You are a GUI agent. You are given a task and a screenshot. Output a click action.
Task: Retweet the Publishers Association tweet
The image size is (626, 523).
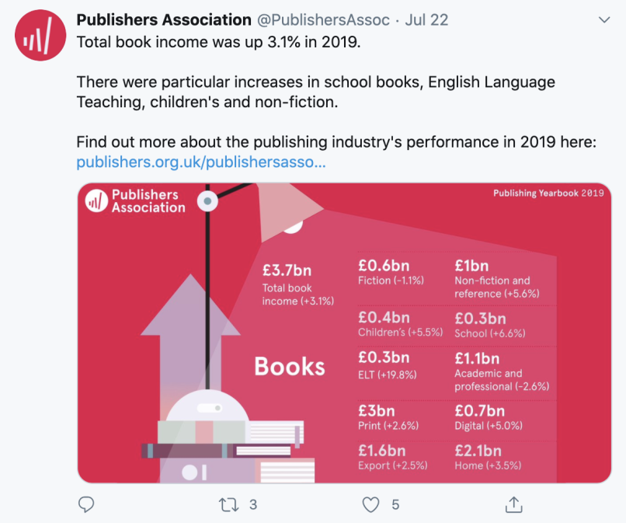click(229, 505)
